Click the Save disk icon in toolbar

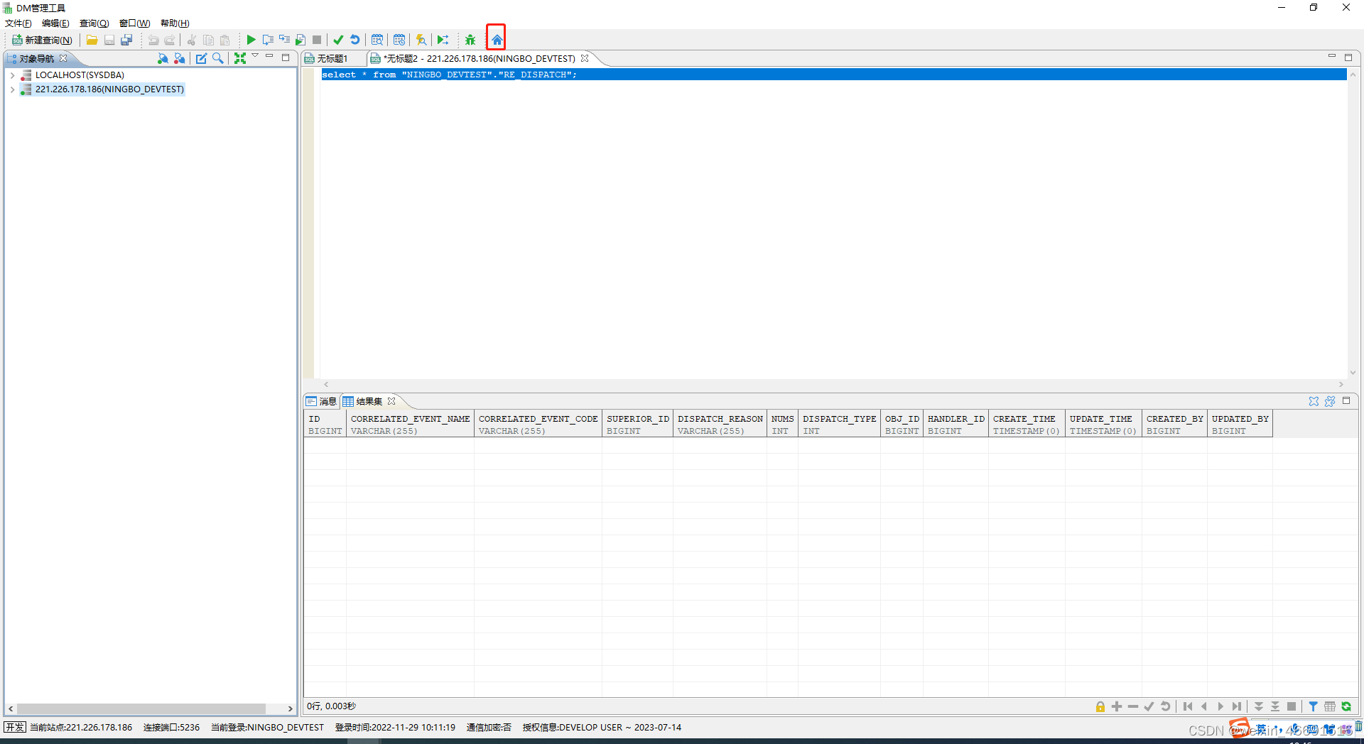coord(109,40)
